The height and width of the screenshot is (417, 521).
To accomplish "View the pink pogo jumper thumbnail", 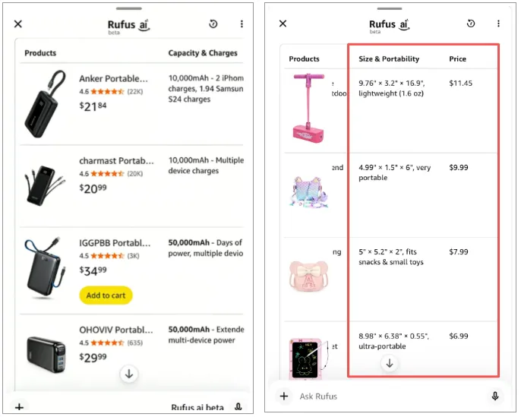I will click(309, 106).
